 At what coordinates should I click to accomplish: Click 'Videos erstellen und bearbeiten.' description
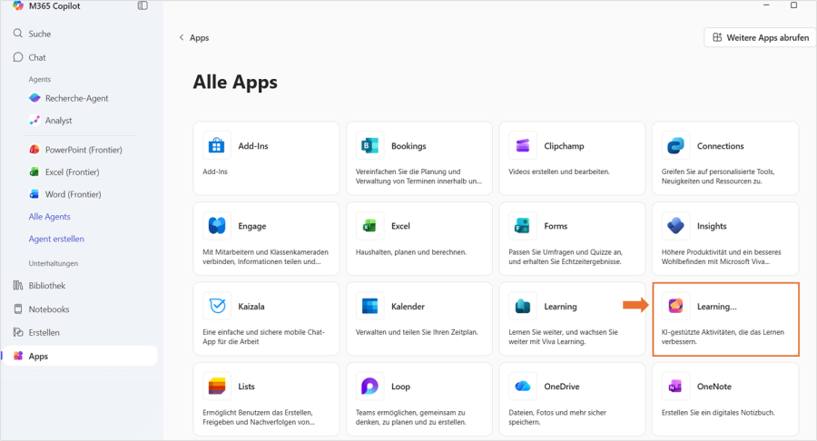point(559,171)
